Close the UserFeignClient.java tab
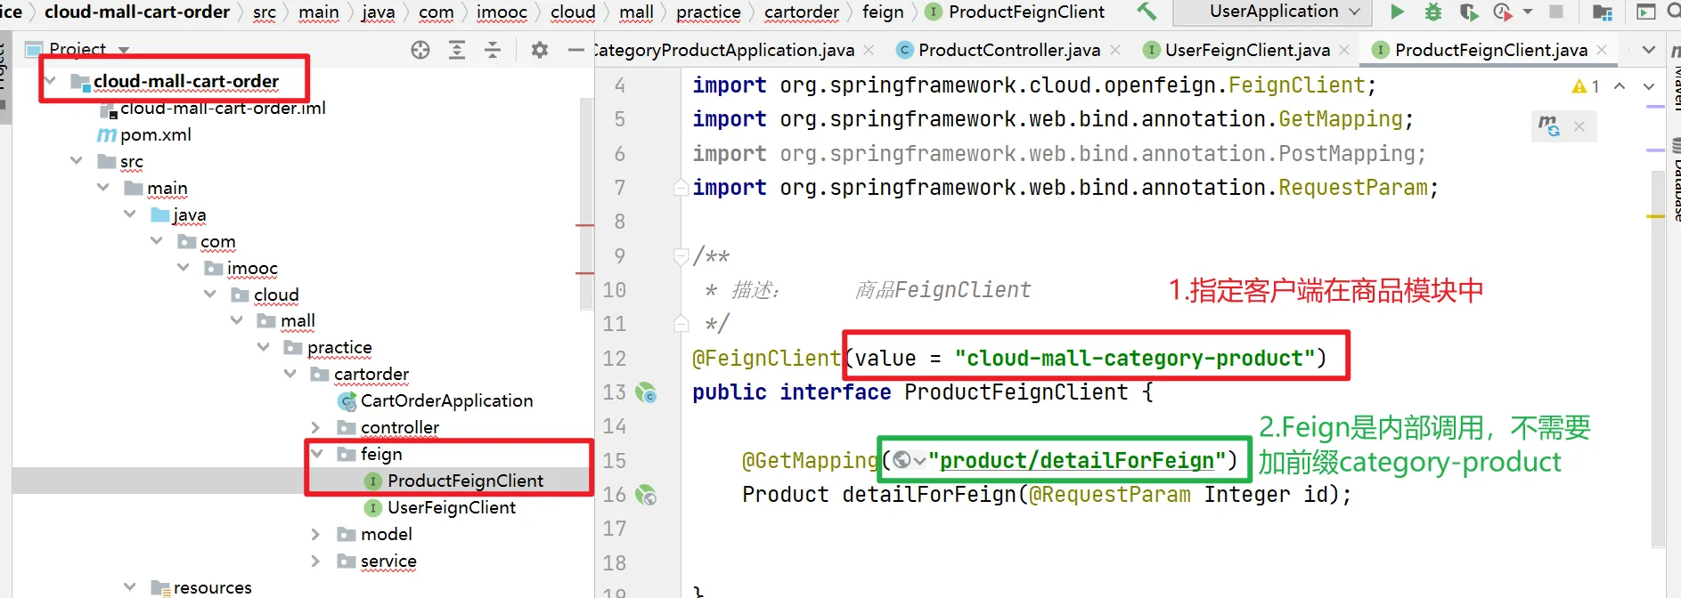 1344,51
